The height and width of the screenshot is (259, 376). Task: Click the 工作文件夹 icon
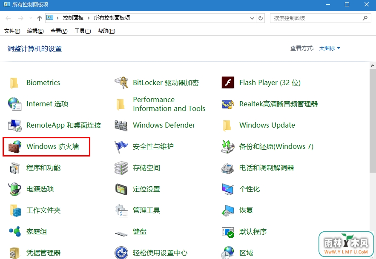pyautogui.click(x=15, y=211)
